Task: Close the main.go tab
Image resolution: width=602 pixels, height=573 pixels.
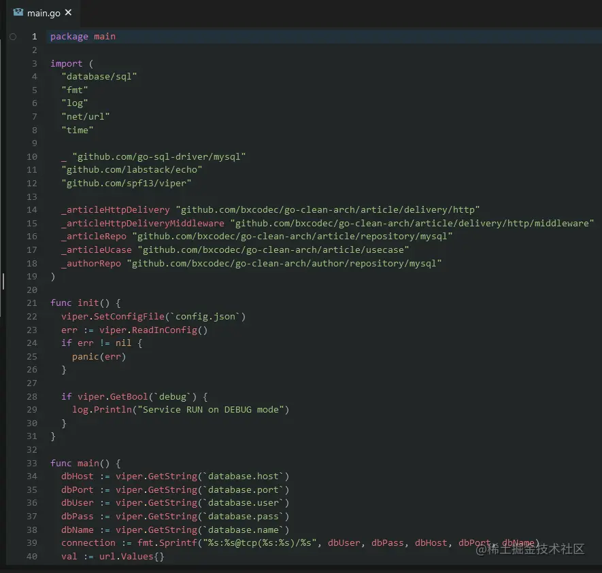Action: tap(68, 13)
